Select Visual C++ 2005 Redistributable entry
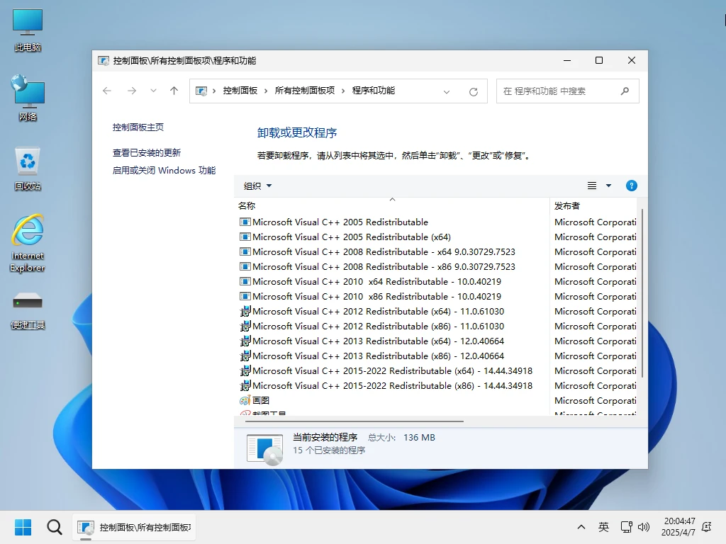This screenshot has height=544, width=726. click(340, 222)
